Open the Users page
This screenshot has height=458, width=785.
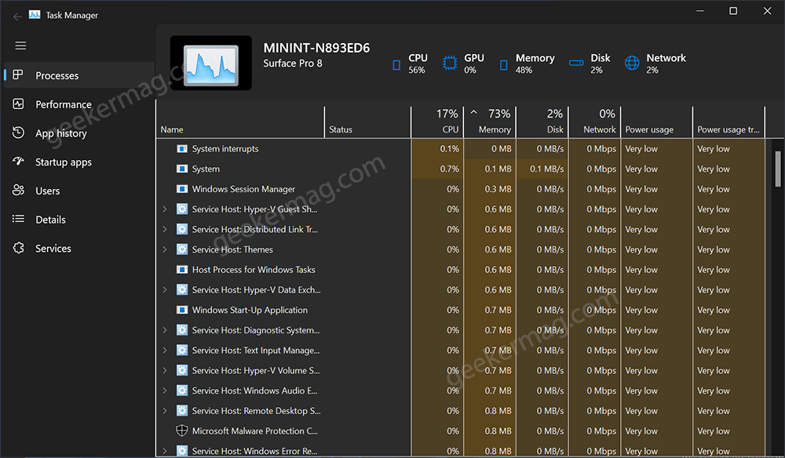tap(79, 191)
